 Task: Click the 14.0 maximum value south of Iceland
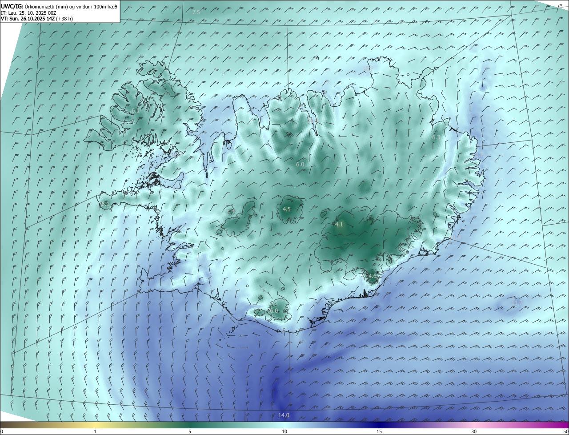[284, 415]
